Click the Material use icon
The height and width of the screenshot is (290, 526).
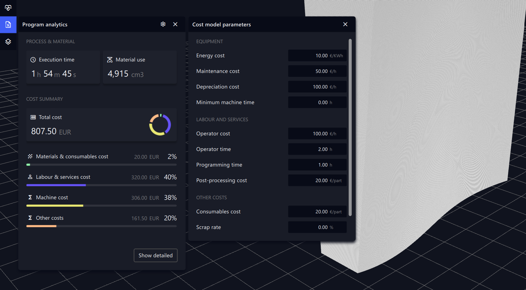[x=110, y=60]
